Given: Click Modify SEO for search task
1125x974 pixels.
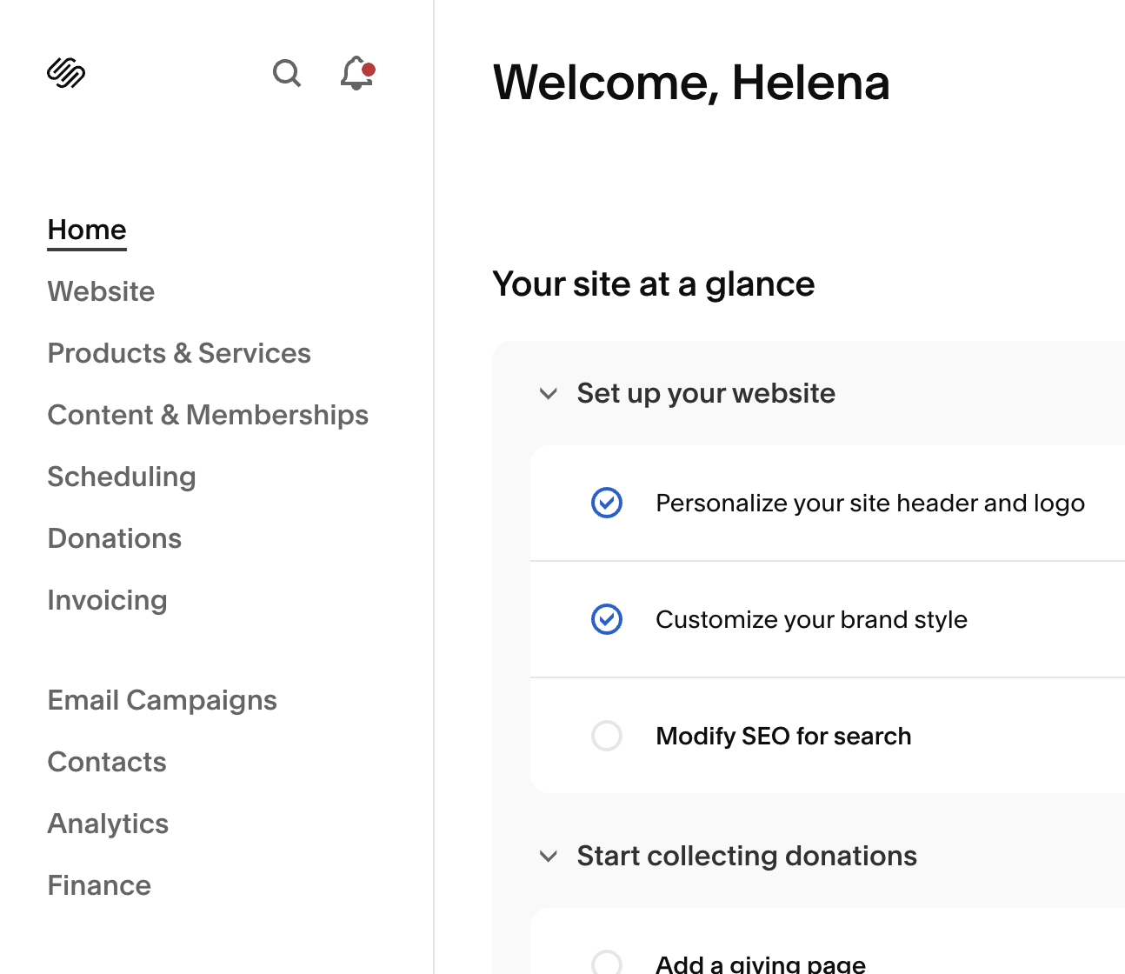Looking at the screenshot, I should pos(783,736).
